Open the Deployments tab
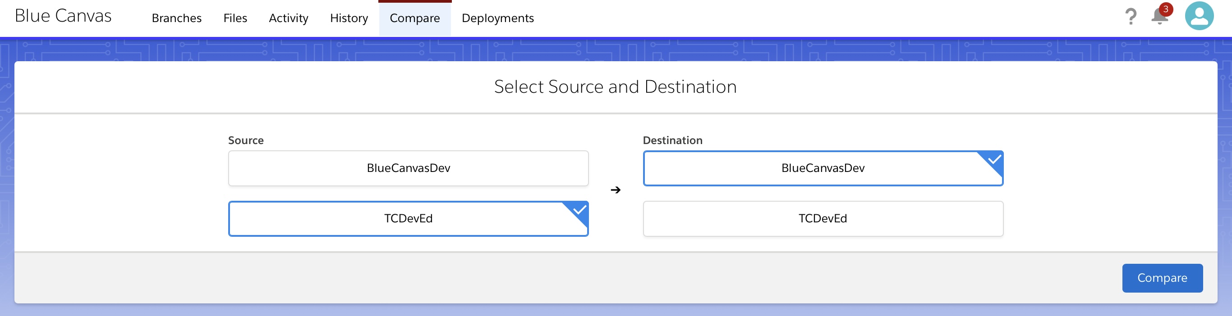Image resolution: width=1232 pixels, height=316 pixels. coord(497,18)
